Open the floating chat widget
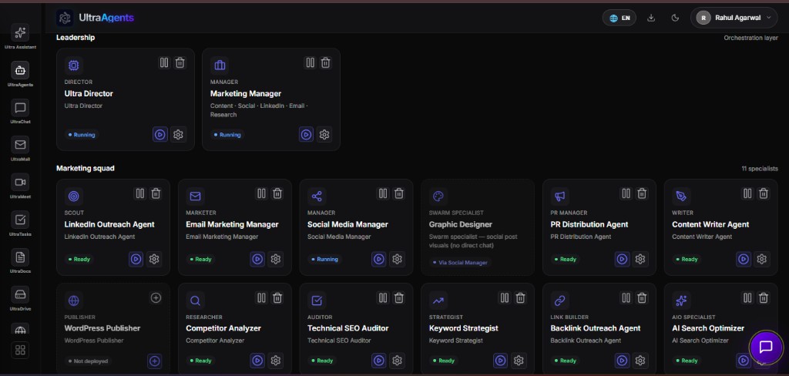Image resolution: width=789 pixels, height=376 pixels. click(x=766, y=347)
